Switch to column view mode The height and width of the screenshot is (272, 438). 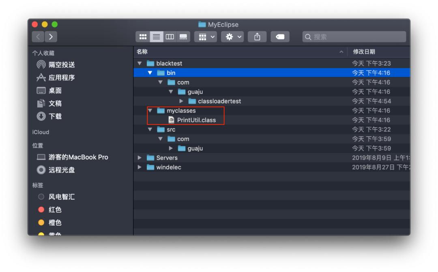tap(170, 37)
